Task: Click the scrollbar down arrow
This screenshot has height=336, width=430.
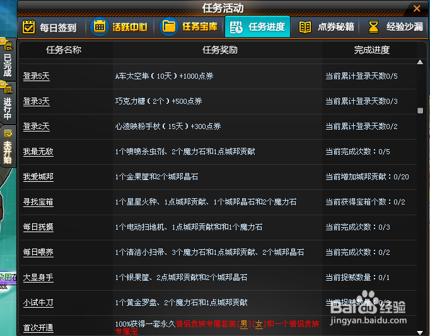Action: 420,332
